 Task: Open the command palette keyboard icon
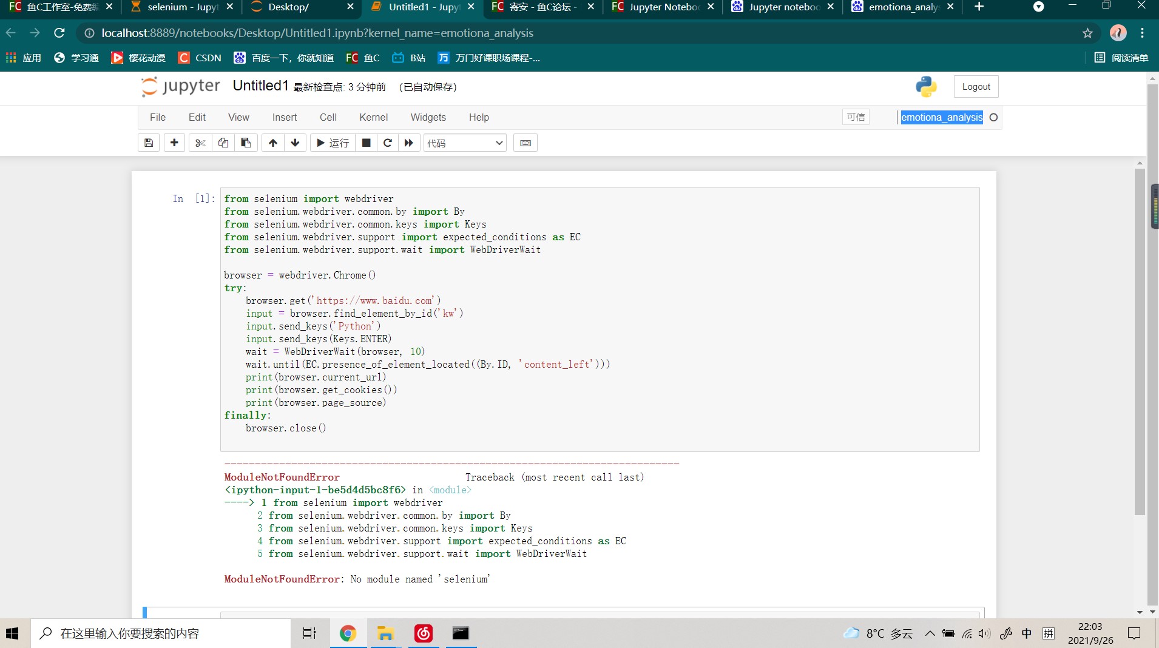(525, 143)
